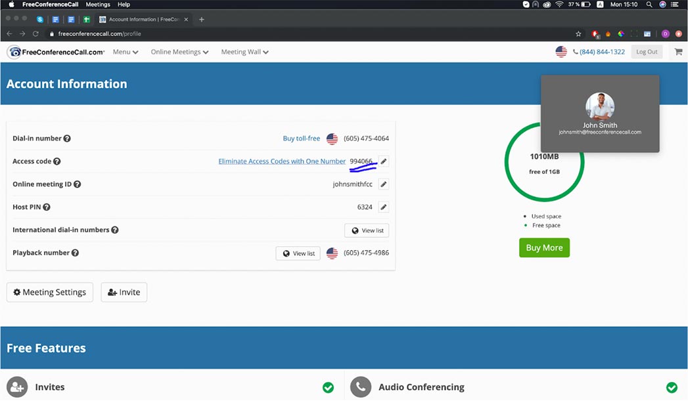Open the Meetings menu in the macOS menu bar
The width and height of the screenshot is (688, 401).
coord(98,5)
